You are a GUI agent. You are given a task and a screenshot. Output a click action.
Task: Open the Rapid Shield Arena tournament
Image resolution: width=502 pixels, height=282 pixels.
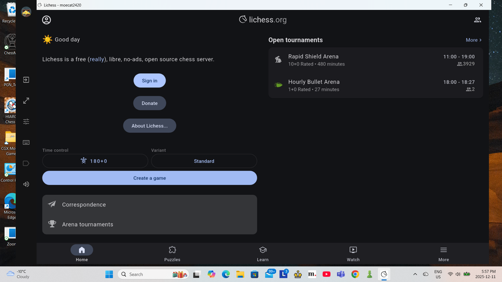coord(375,60)
